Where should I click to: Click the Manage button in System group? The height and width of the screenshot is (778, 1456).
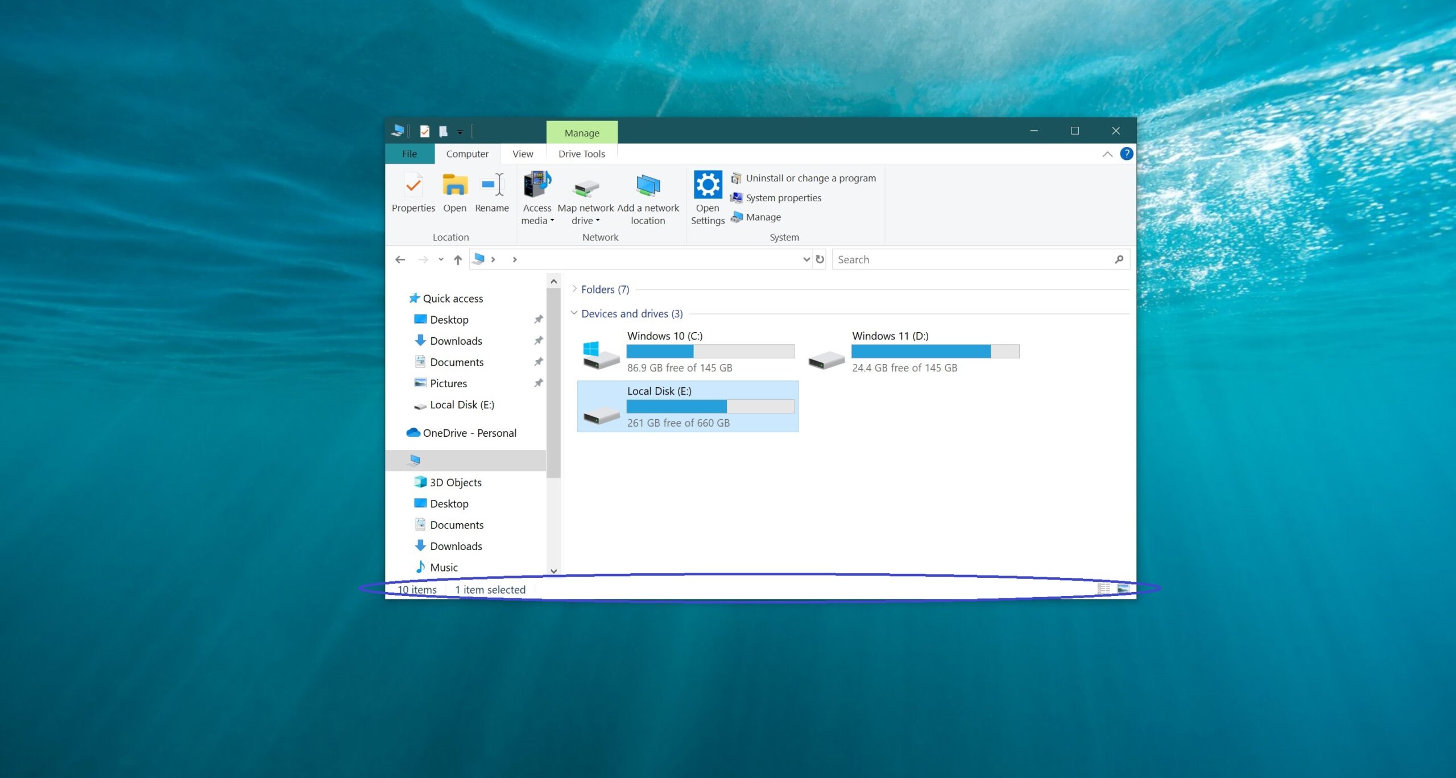pos(756,217)
